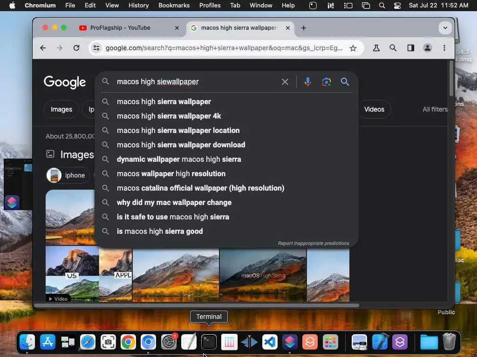The image size is (477, 357).
Task: Select the Videos filter chip
Action: pyautogui.click(x=374, y=109)
